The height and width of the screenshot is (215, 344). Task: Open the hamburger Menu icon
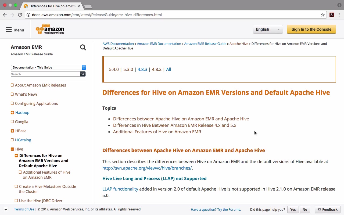click(x=9, y=30)
